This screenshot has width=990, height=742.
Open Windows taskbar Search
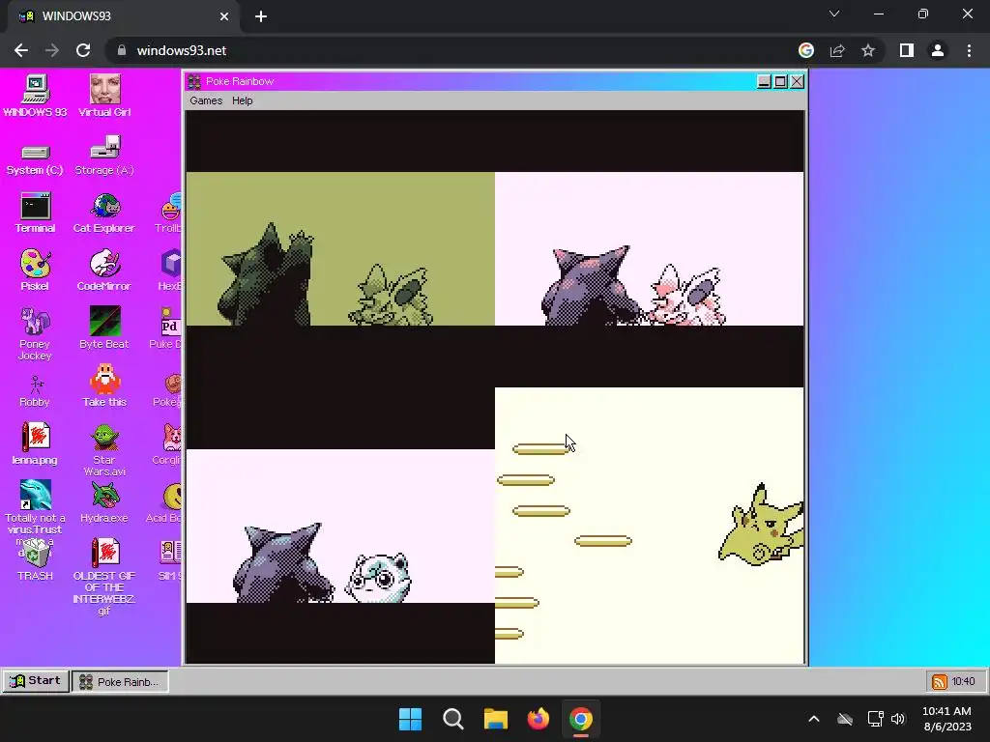point(453,719)
